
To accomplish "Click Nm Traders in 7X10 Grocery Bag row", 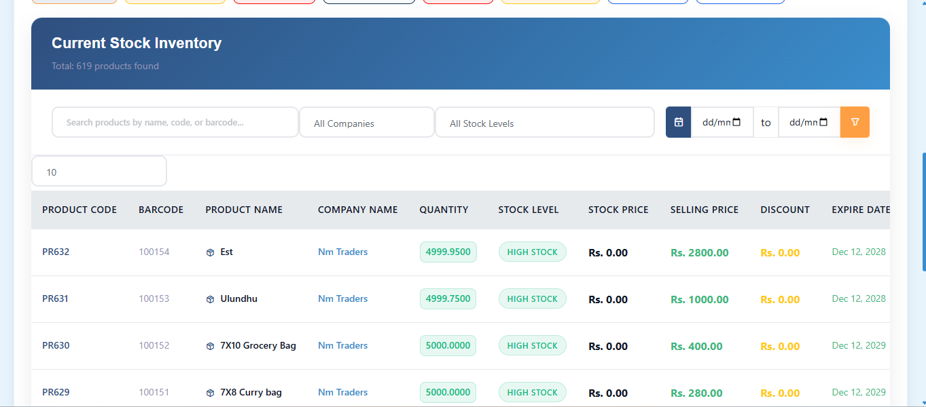I will (x=343, y=345).
